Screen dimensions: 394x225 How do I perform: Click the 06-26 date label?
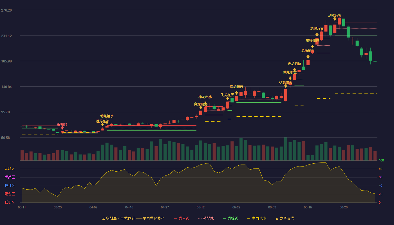pos(344,207)
